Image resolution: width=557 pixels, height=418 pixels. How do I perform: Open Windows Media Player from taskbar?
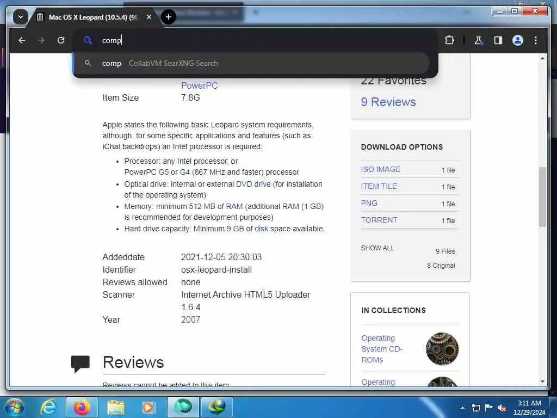point(147,407)
